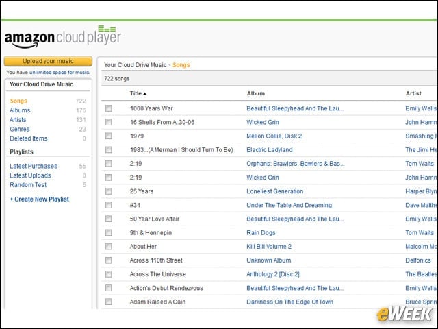Image resolution: width=438 pixels, height=329 pixels.
Task: Tick the checkbox for 16 Shells From A .30-06
Action: 108,122
